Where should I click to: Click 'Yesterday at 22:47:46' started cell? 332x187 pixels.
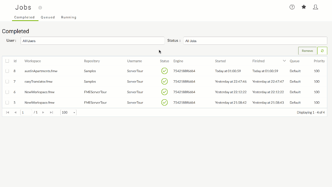[x=231, y=81]
